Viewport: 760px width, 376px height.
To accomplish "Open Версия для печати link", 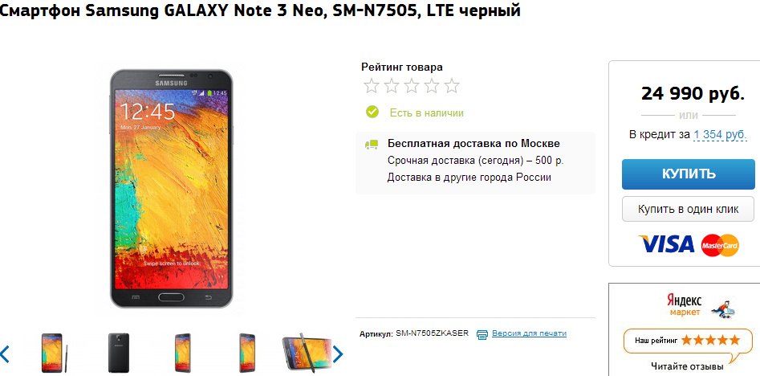I will click(x=530, y=333).
